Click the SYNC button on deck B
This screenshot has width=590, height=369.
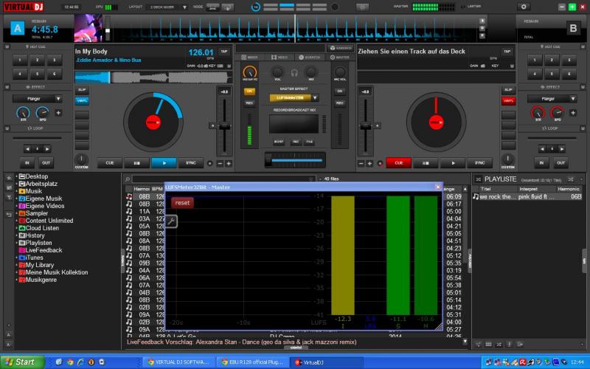(479, 162)
